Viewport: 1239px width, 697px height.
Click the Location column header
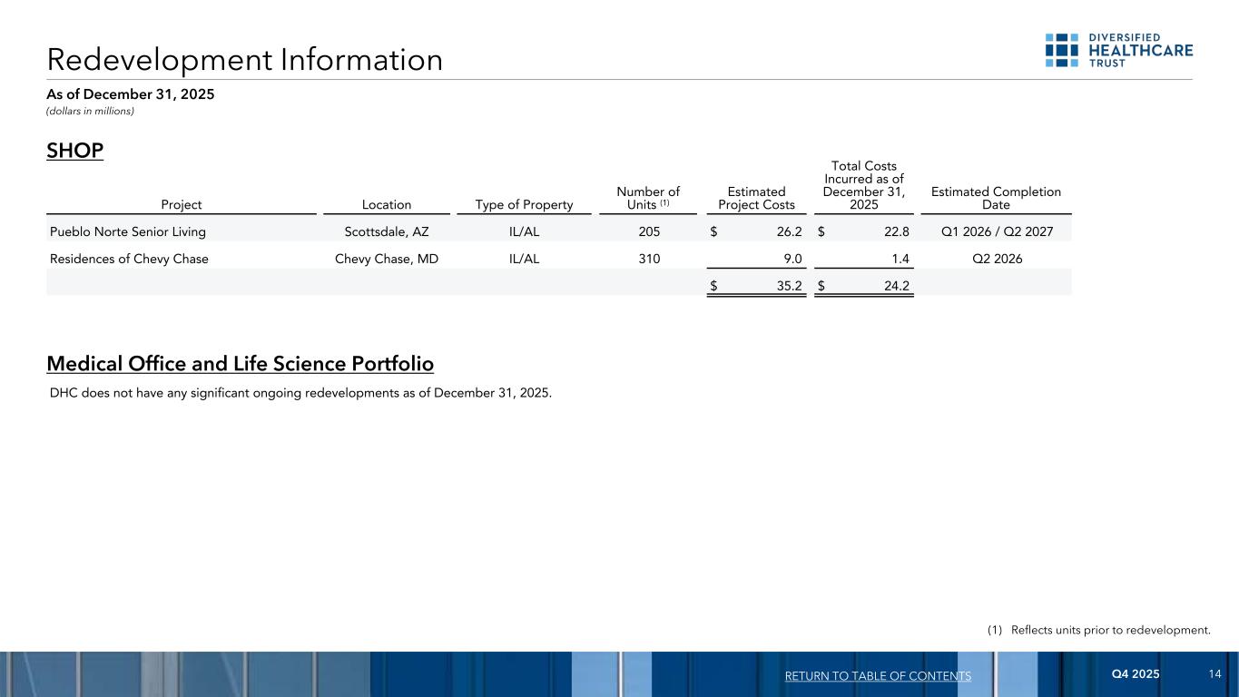(x=386, y=205)
